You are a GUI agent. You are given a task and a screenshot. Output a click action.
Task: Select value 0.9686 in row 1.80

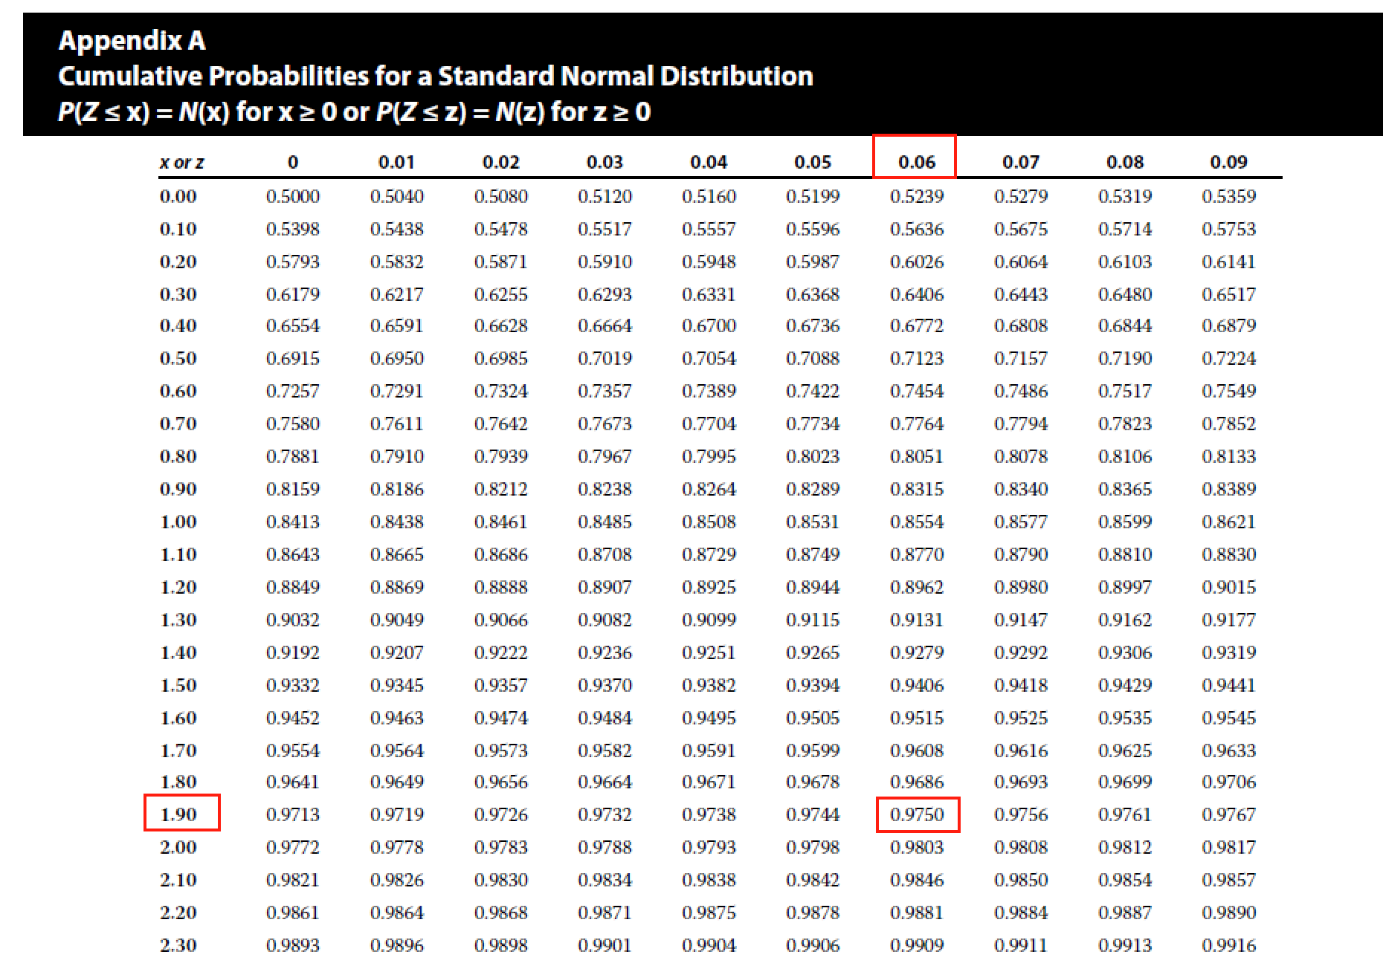point(917,782)
